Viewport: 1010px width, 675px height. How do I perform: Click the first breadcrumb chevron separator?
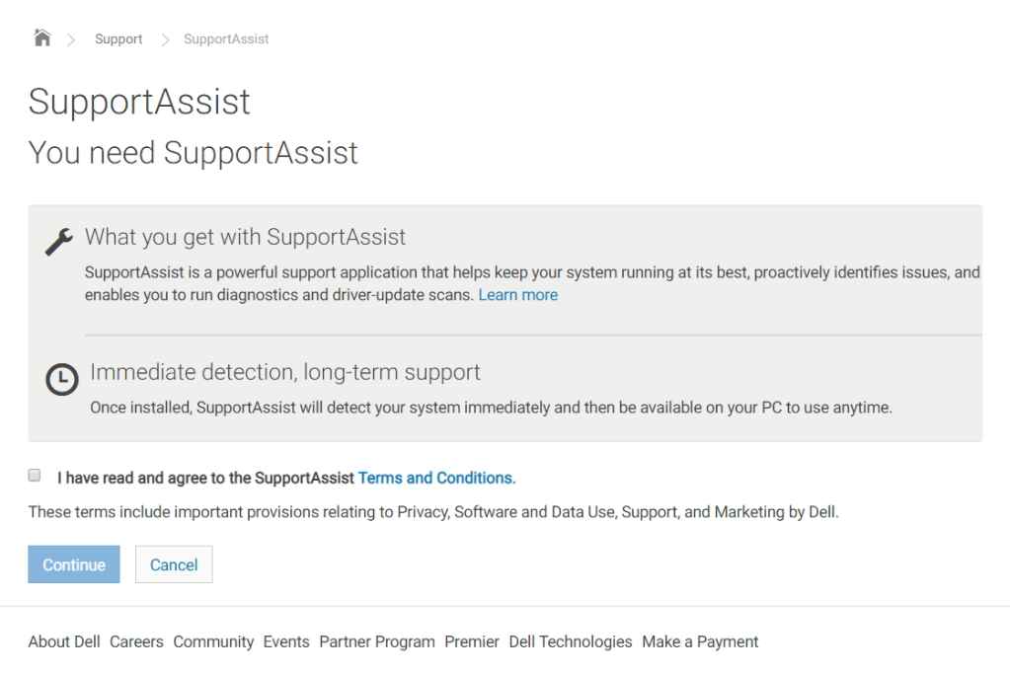[71, 39]
